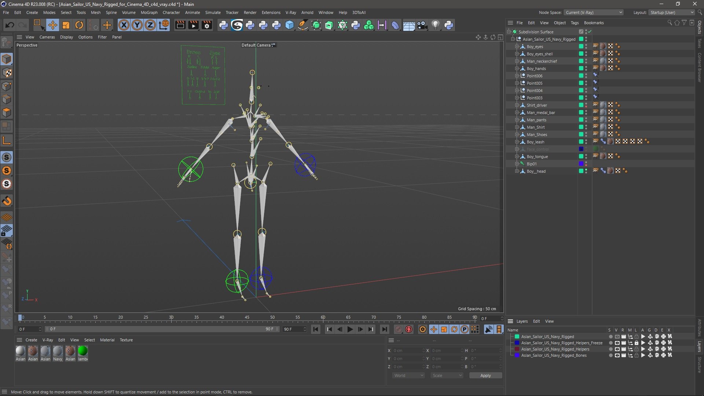Toggle the Z axis lock
Viewport: 704px width, 396px height.
pyautogui.click(x=150, y=25)
